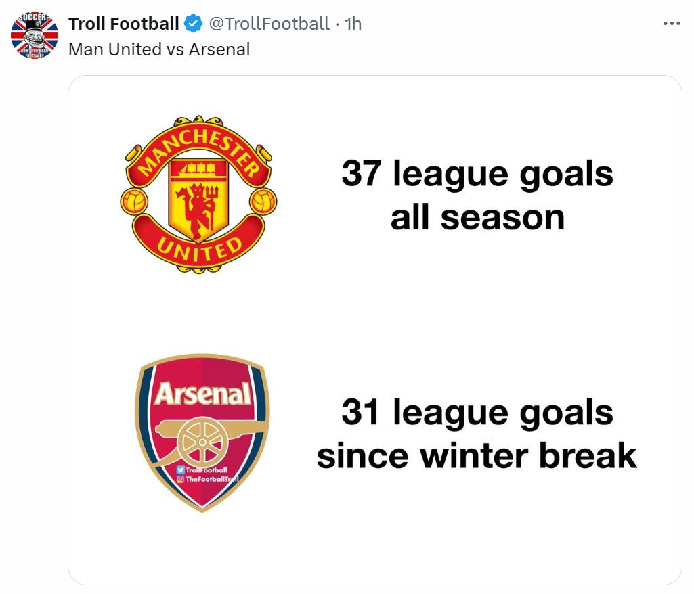Click the Troll Football display name
This screenshot has height=594, width=694.
[123, 24]
